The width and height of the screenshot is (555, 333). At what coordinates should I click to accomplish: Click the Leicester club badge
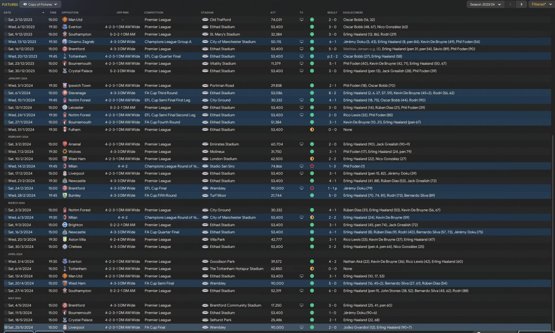click(x=64, y=108)
